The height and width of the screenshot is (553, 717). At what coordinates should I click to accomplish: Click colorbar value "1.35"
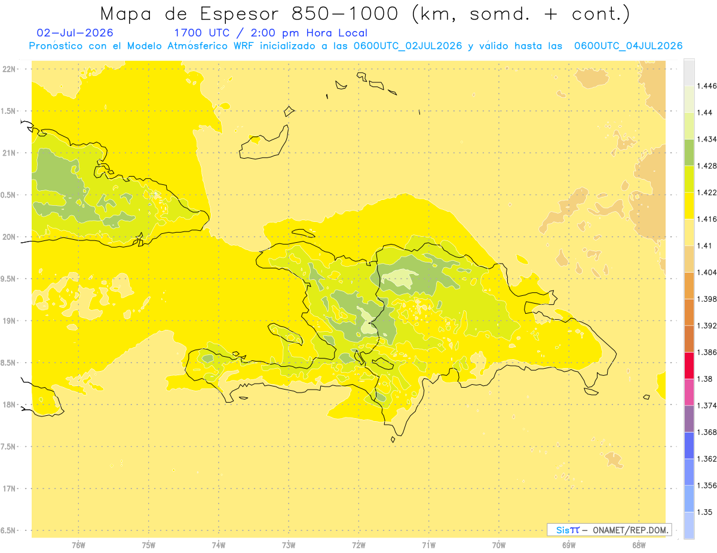[x=706, y=512]
